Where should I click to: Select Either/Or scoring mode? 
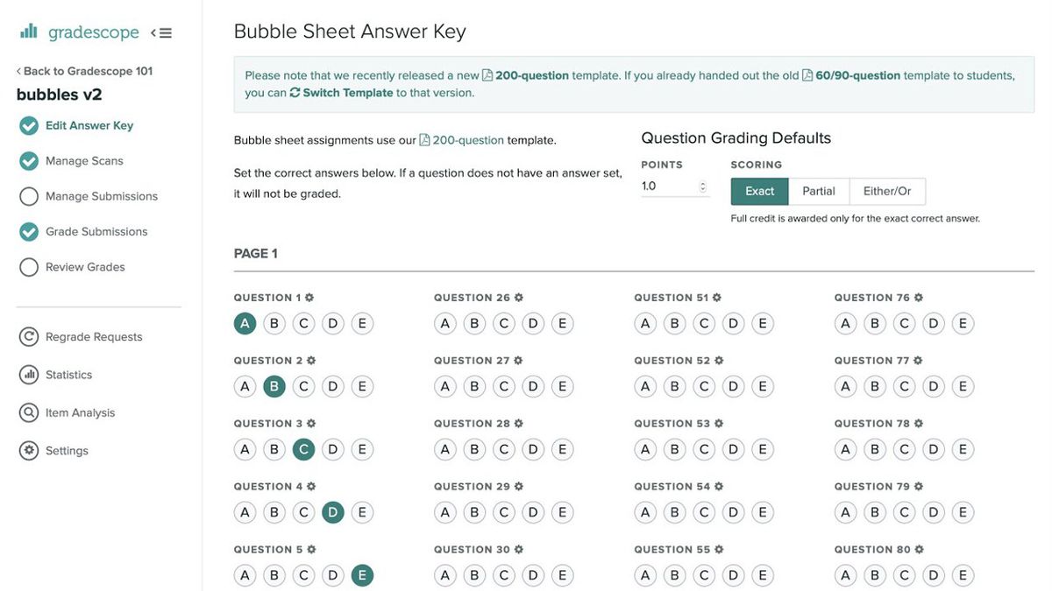(889, 190)
